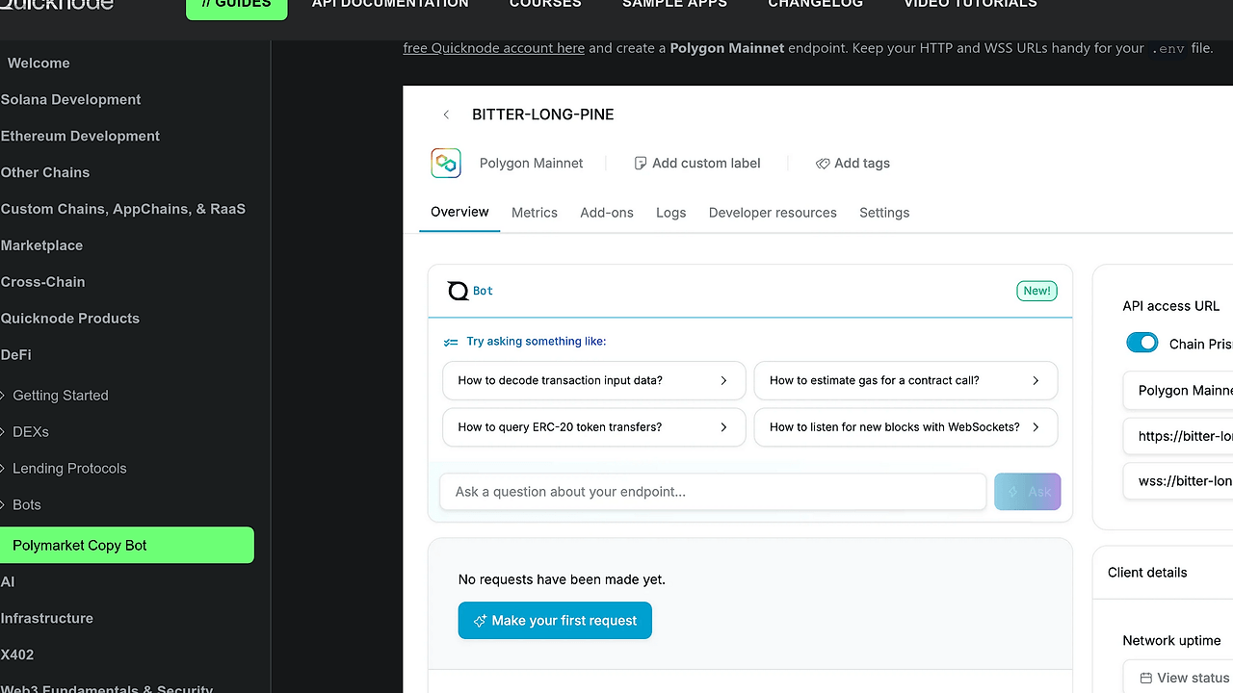The height and width of the screenshot is (693, 1233).
Task: Expand the Lending Protocols sidebar section
Action: click(x=3, y=469)
